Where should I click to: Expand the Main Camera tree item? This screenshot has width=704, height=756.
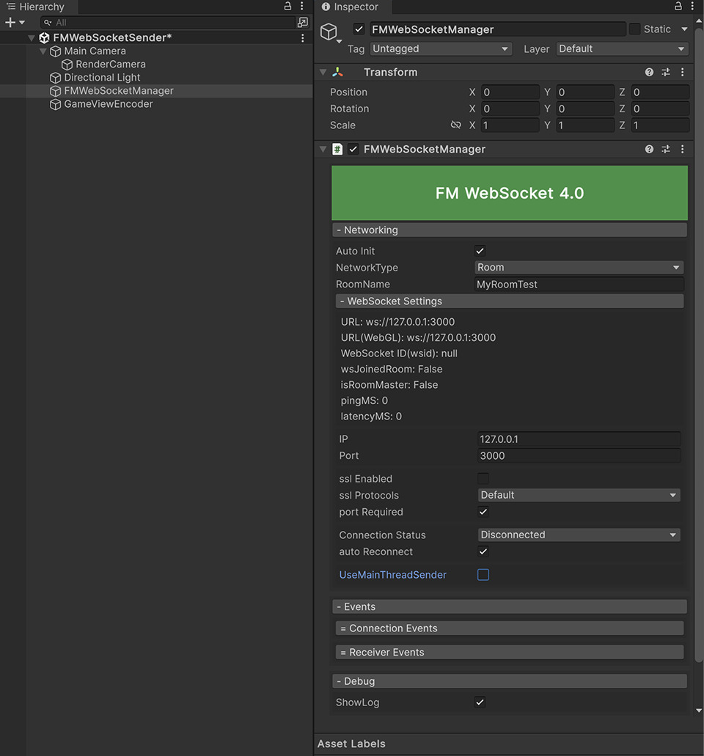coord(43,51)
